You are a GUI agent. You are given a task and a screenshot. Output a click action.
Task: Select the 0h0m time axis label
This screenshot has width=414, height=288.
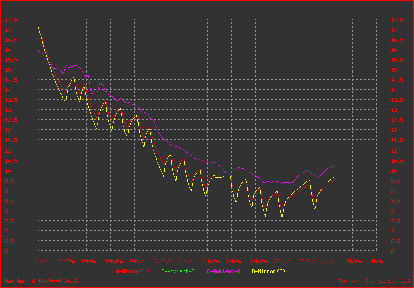click(x=328, y=261)
